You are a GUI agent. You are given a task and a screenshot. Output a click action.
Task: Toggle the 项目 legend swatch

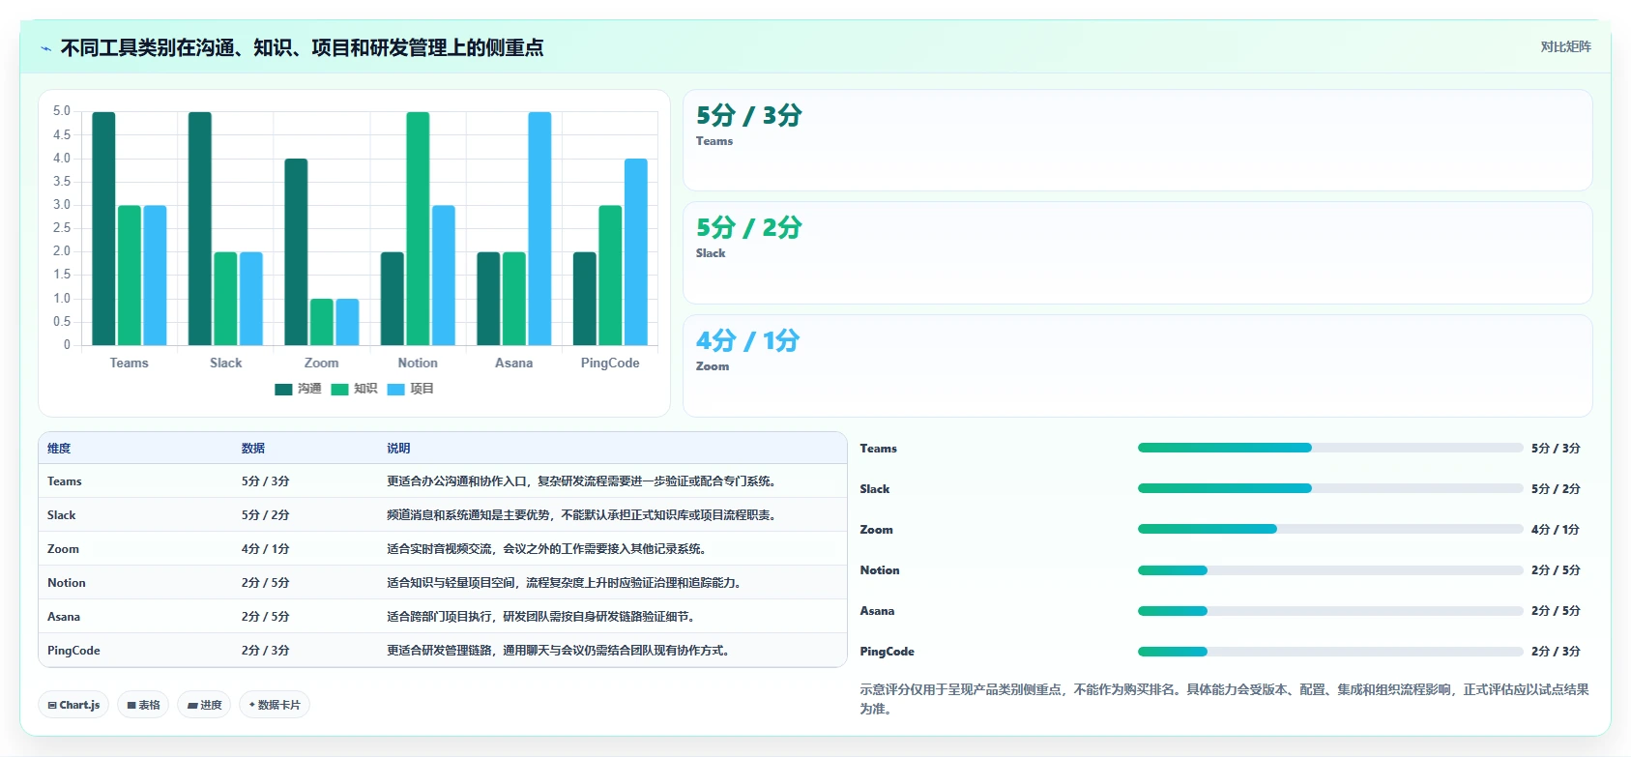point(395,390)
